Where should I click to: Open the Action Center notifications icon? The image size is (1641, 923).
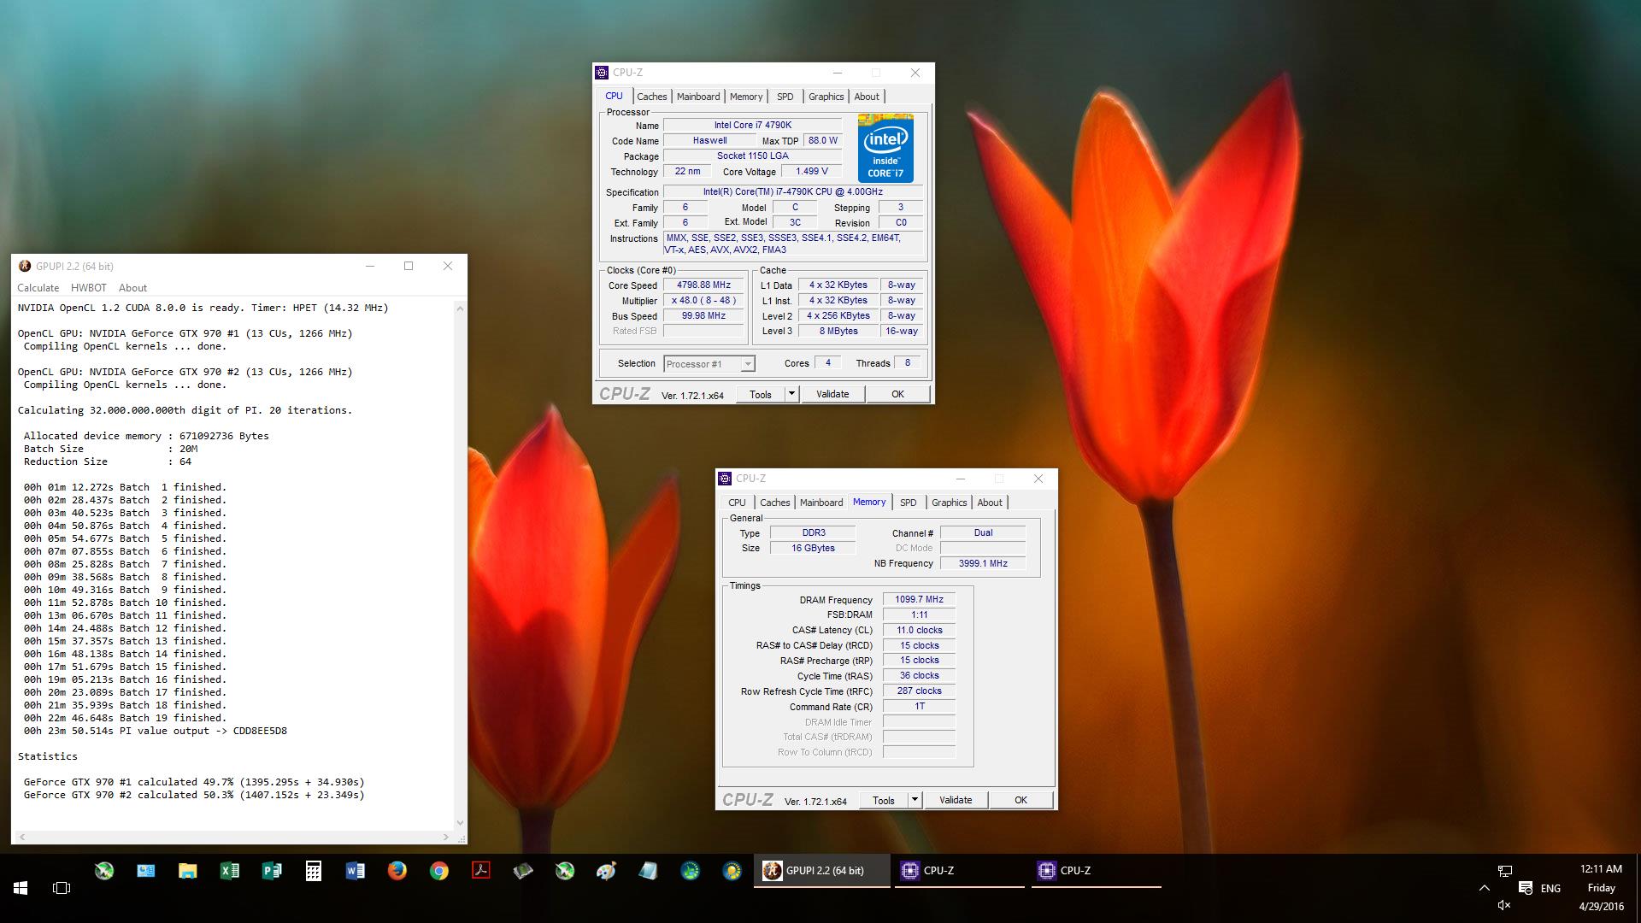(x=1526, y=888)
